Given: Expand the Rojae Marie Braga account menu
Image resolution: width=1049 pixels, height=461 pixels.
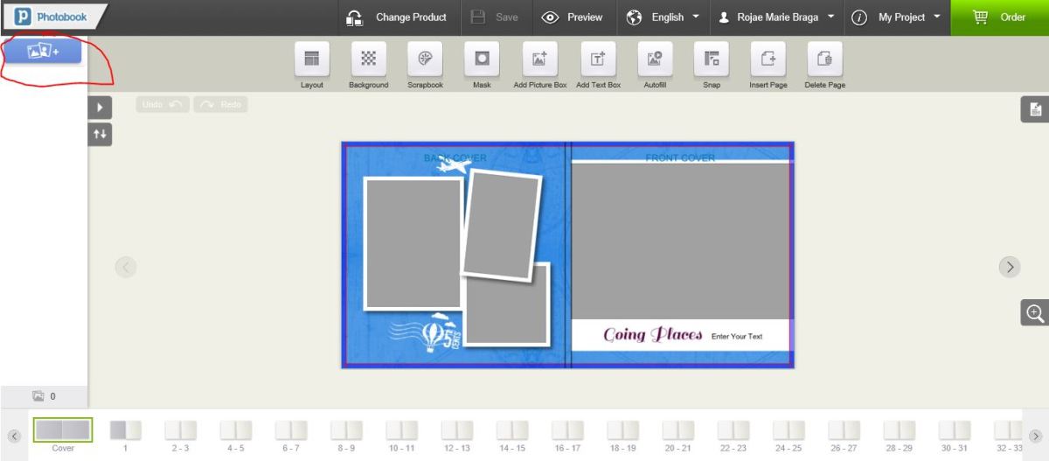Looking at the screenshot, I should pos(776,17).
